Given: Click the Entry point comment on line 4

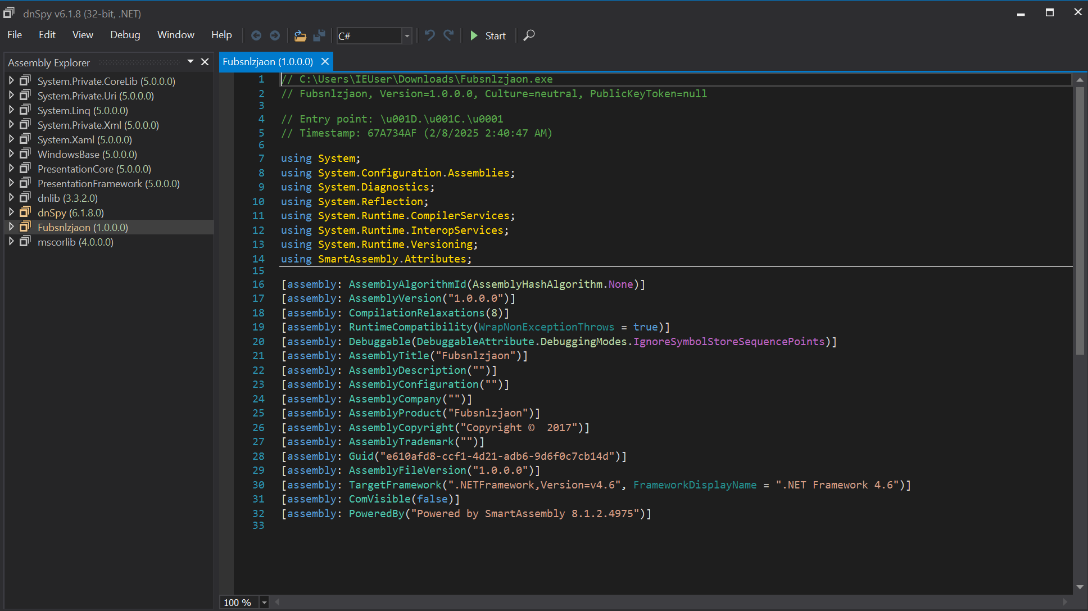Looking at the screenshot, I should click(392, 119).
